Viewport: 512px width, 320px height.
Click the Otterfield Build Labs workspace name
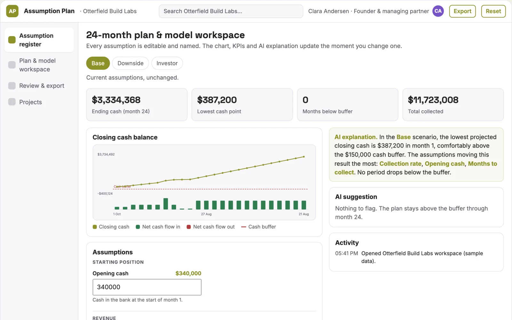click(110, 11)
